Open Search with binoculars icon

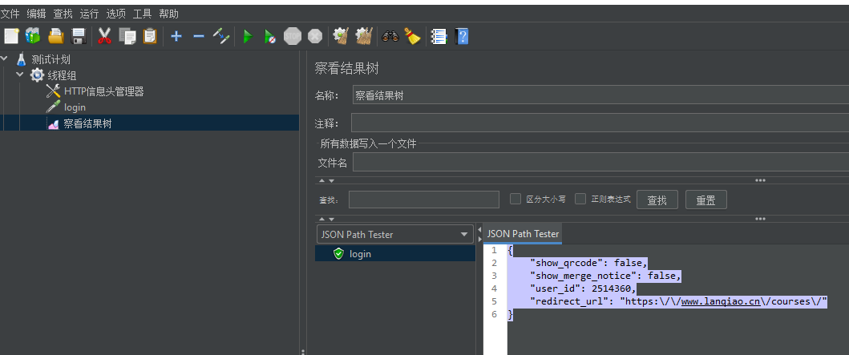click(x=390, y=36)
